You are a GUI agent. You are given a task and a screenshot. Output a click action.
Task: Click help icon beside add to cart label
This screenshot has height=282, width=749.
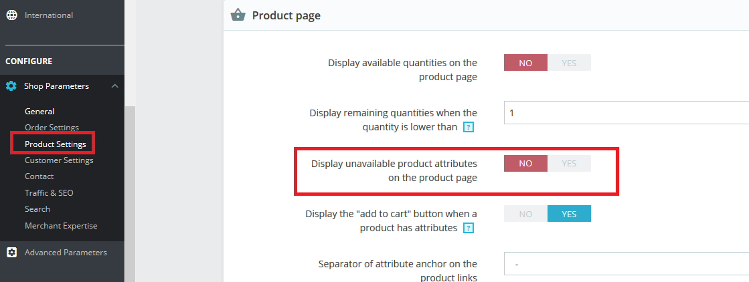pyautogui.click(x=469, y=228)
